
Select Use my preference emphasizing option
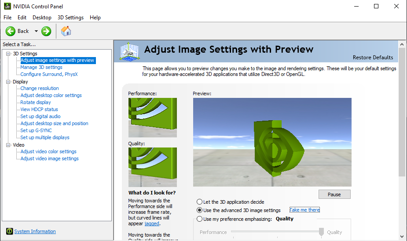199,219
